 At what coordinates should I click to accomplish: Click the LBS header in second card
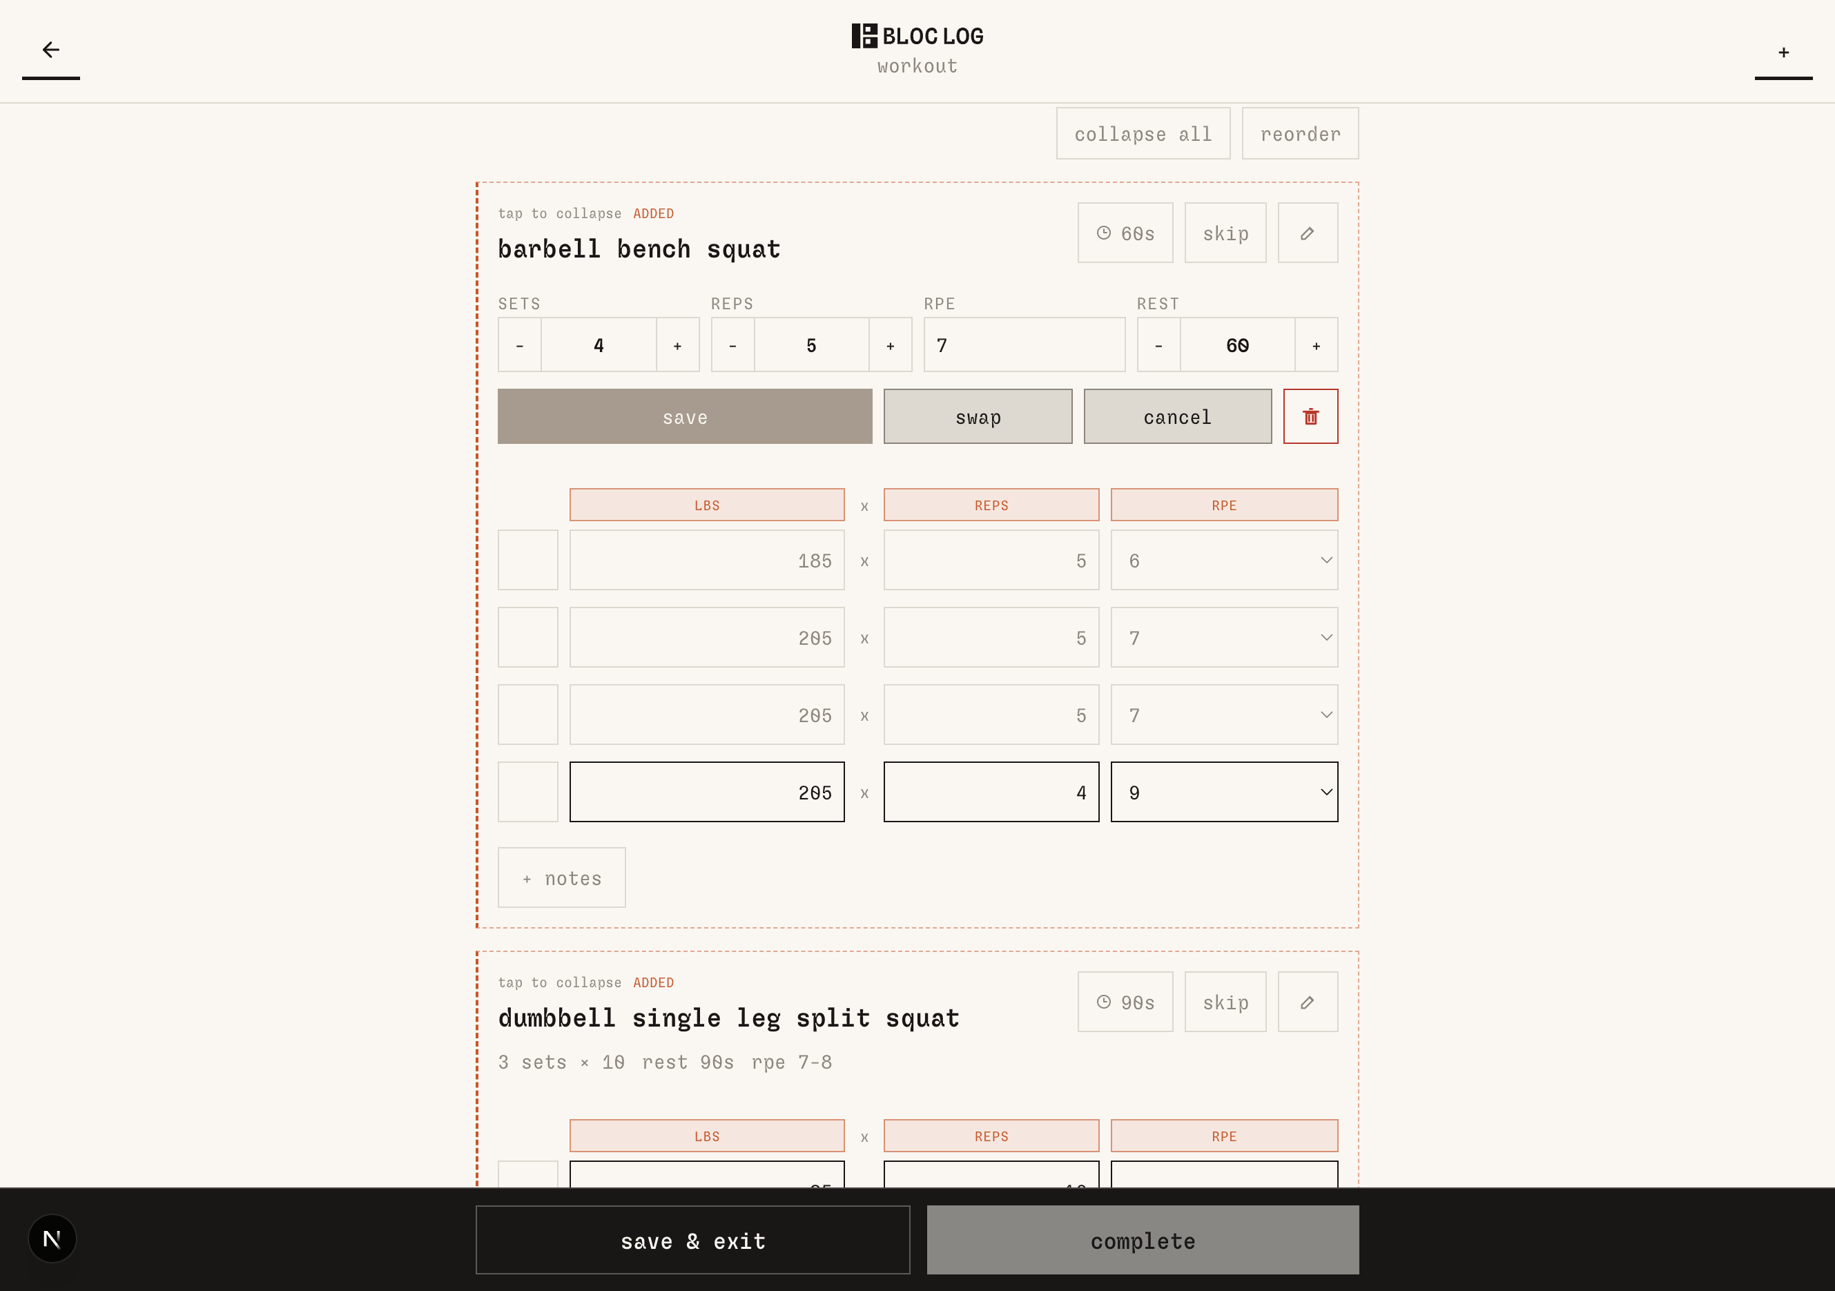coord(706,1136)
